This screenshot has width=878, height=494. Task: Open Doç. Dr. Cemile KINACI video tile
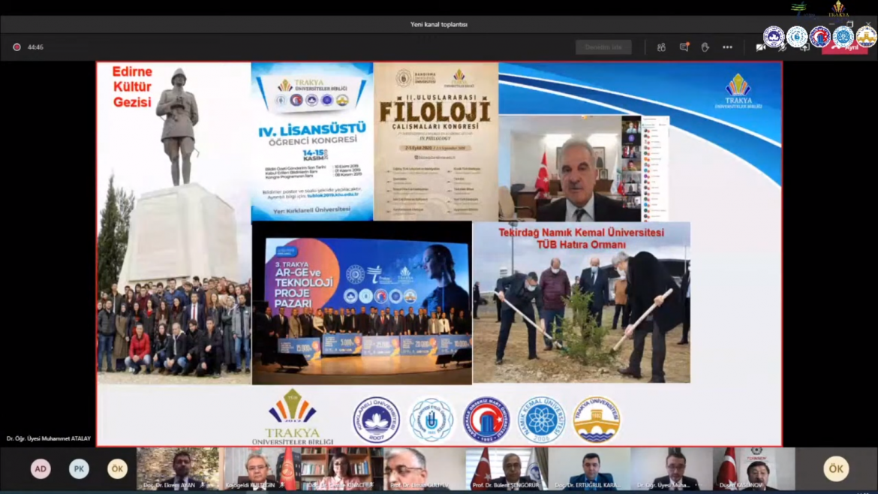(343, 468)
